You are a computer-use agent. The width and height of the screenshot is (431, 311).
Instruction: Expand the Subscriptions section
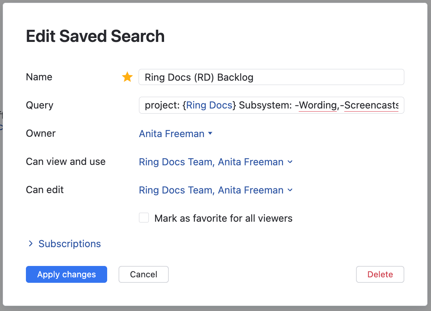pyautogui.click(x=69, y=243)
